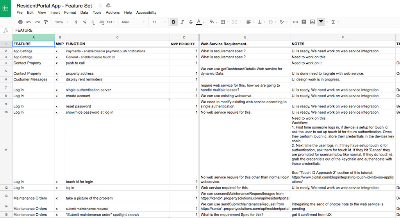
Task: Select the MVP PRIORITY header cell
Action: (184, 44)
